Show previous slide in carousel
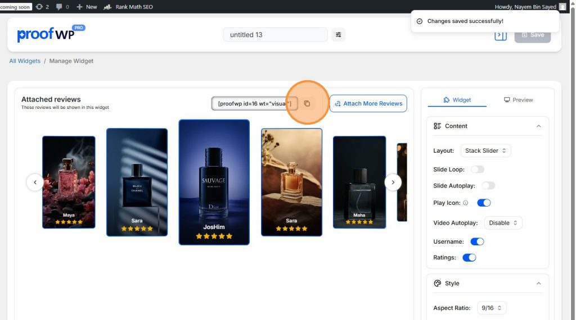576x320 pixels. click(35, 182)
